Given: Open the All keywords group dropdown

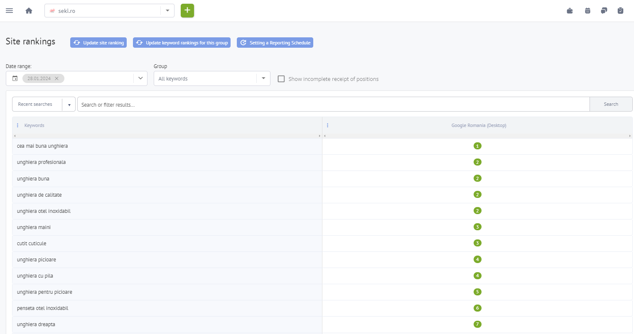Looking at the screenshot, I should tap(263, 78).
